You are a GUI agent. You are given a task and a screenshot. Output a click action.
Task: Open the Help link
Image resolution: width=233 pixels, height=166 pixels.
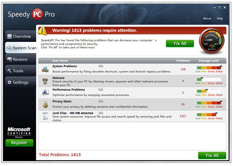click(220, 18)
